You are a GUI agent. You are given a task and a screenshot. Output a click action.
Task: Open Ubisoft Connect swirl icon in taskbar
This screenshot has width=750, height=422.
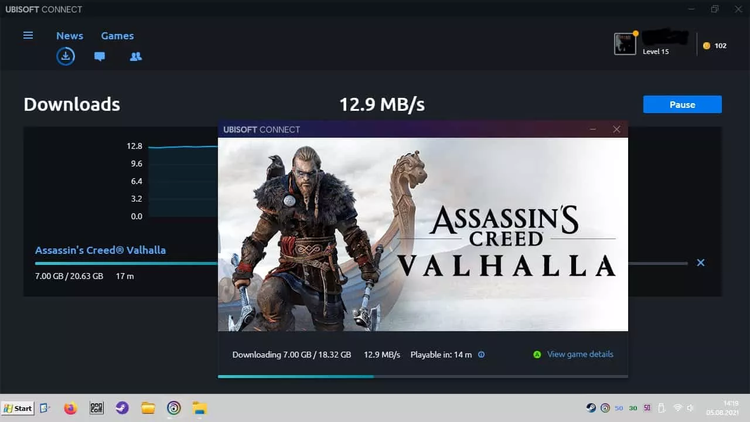pos(174,408)
